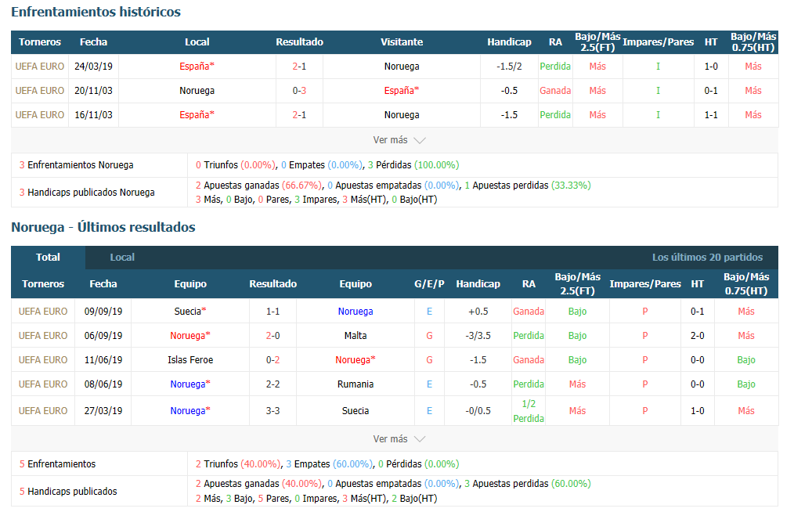The image size is (794, 512).
Task: Click UEFA EURO in the 11/06/19 row
Action: (x=43, y=360)
